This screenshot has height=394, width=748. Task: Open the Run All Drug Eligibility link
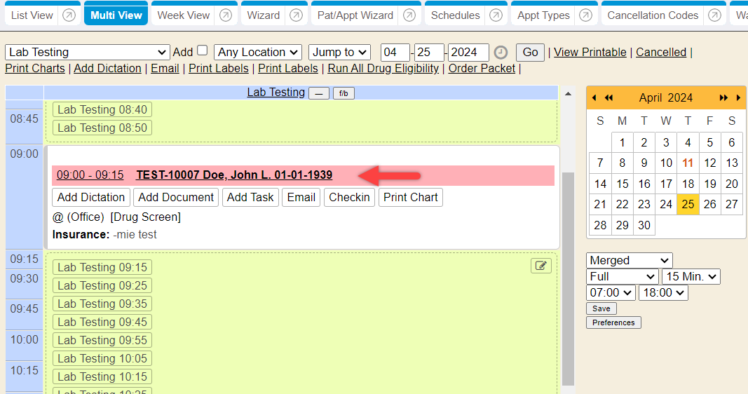[383, 68]
